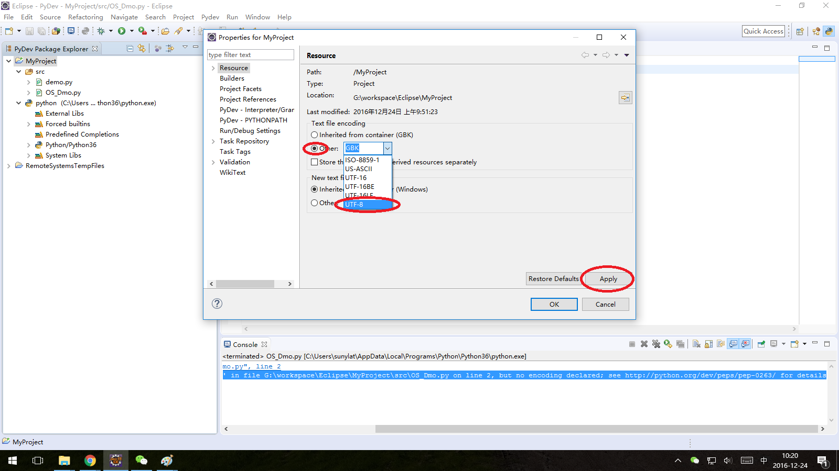Toggle show console on standard output
This screenshot has width=839, height=471.
[733, 344]
